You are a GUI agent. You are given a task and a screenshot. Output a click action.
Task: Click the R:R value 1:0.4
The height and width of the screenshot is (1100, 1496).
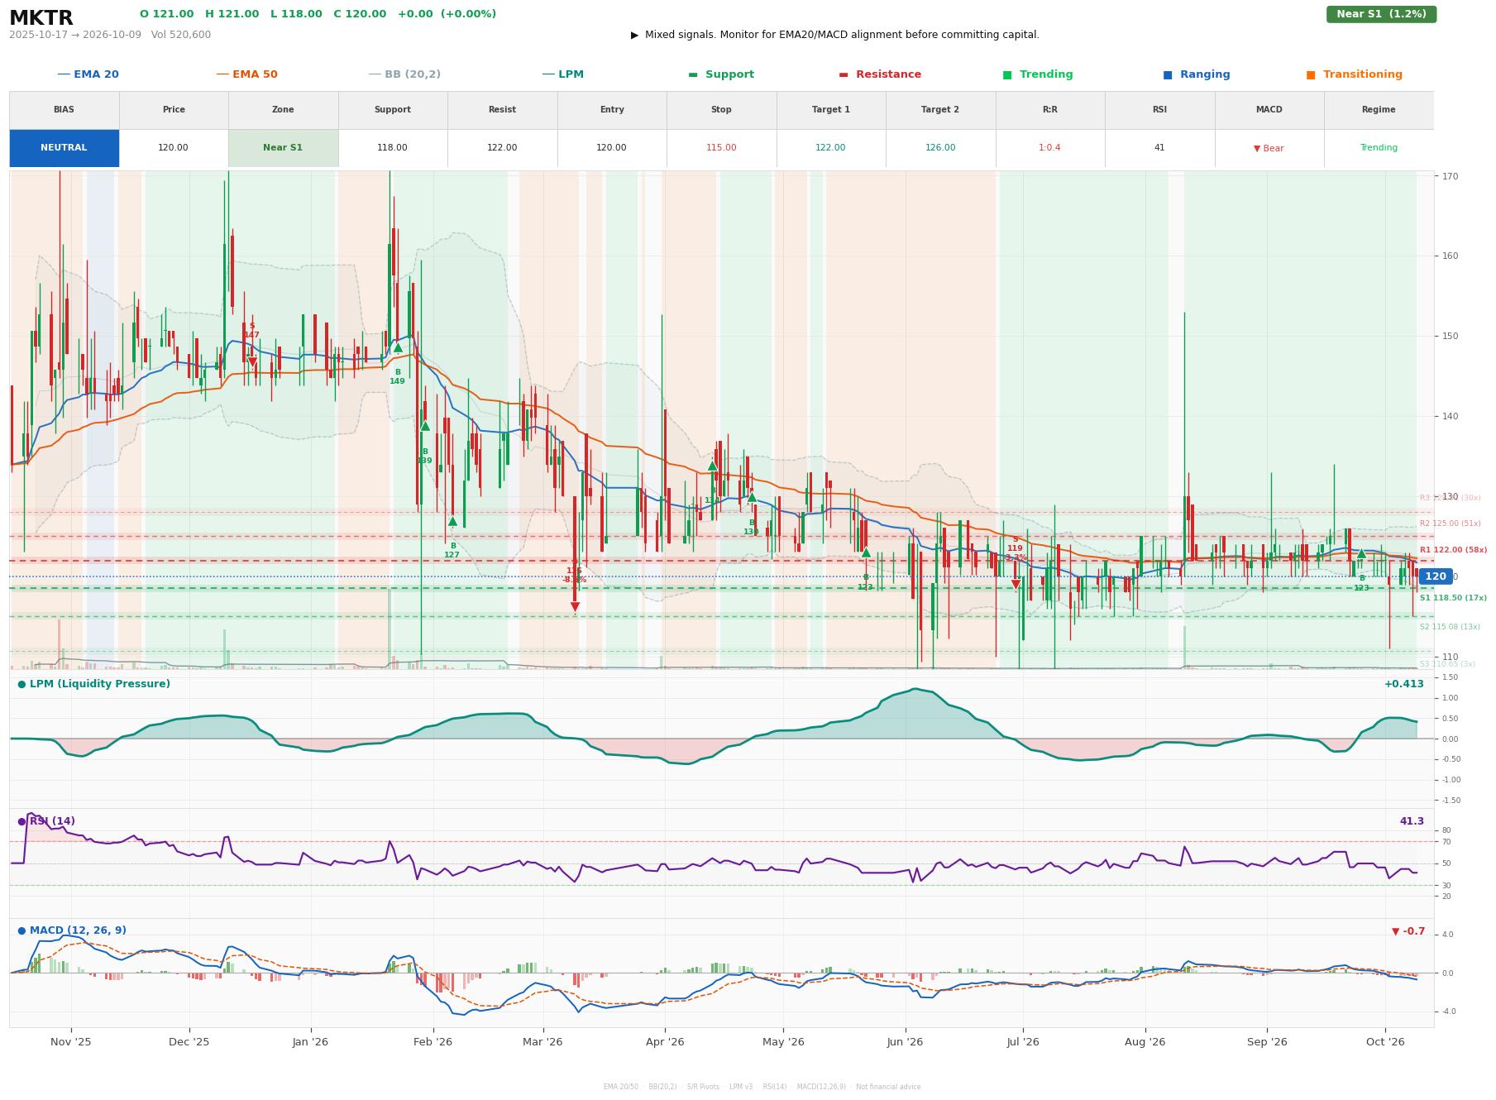pos(1049,148)
